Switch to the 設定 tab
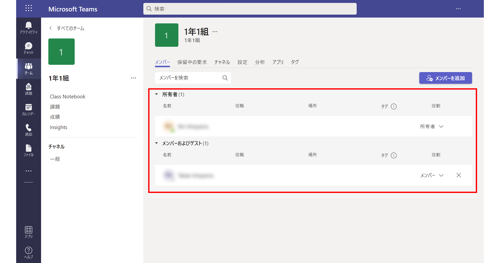This screenshot has width=500, height=263. tap(242, 62)
